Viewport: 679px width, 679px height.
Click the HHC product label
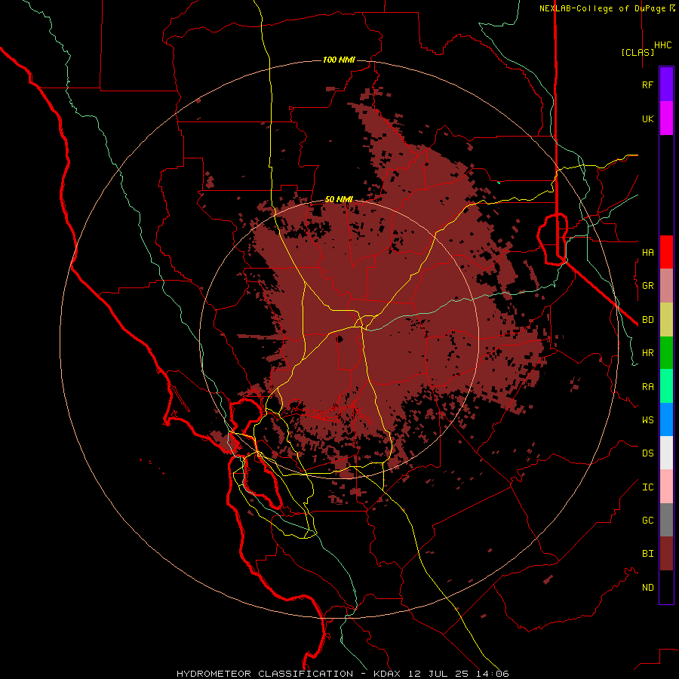tap(662, 45)
